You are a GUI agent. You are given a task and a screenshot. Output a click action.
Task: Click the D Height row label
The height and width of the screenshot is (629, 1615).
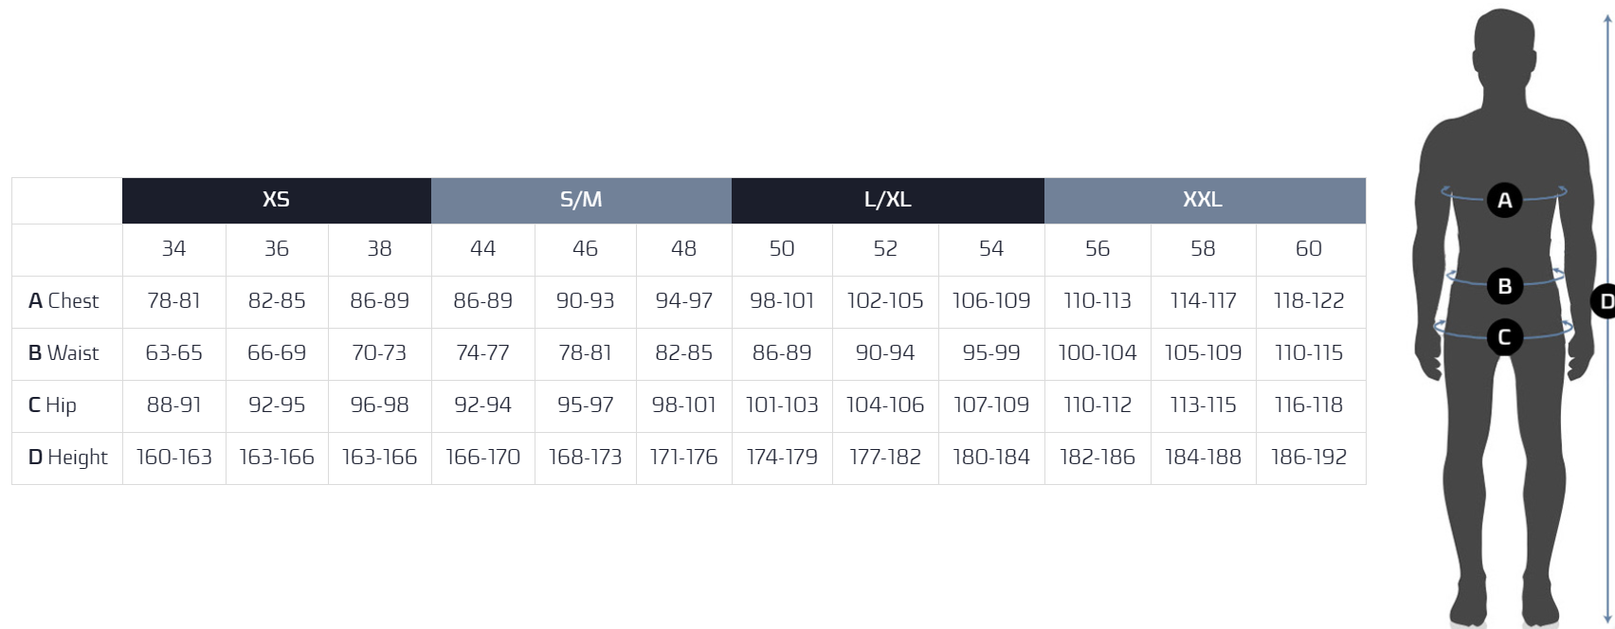(68, 458)
